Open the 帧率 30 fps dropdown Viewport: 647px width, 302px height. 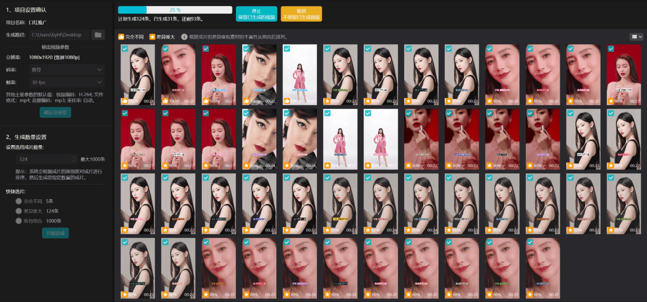click(x=66, y=82)
